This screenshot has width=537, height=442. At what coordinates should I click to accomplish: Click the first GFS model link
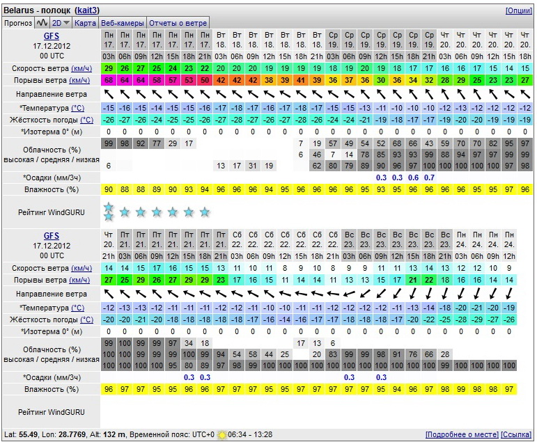click(52, 36)
